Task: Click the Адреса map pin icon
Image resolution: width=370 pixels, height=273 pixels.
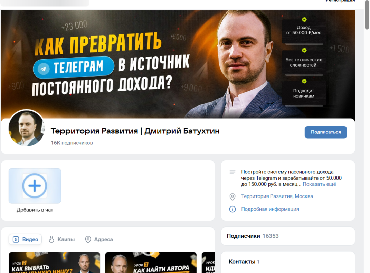Action: click(88, 239)
